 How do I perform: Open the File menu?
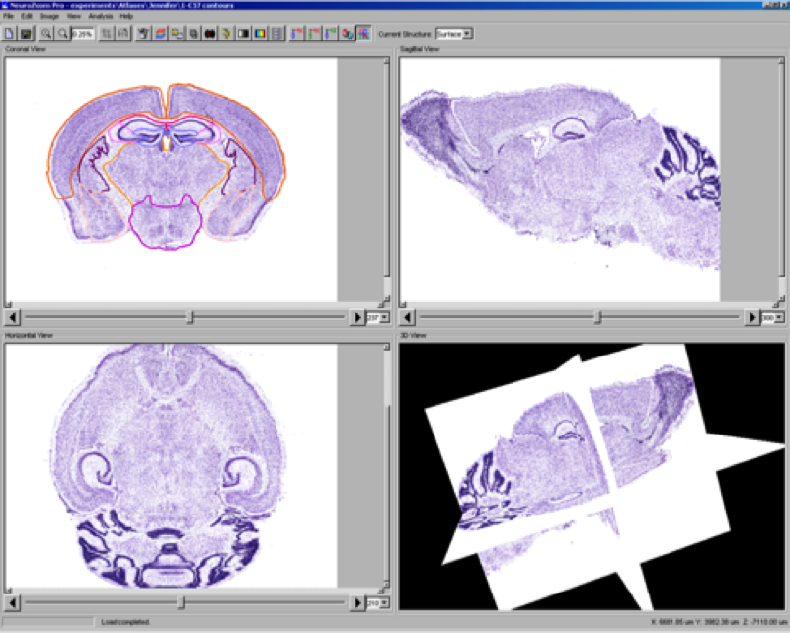tap(9, 17)
